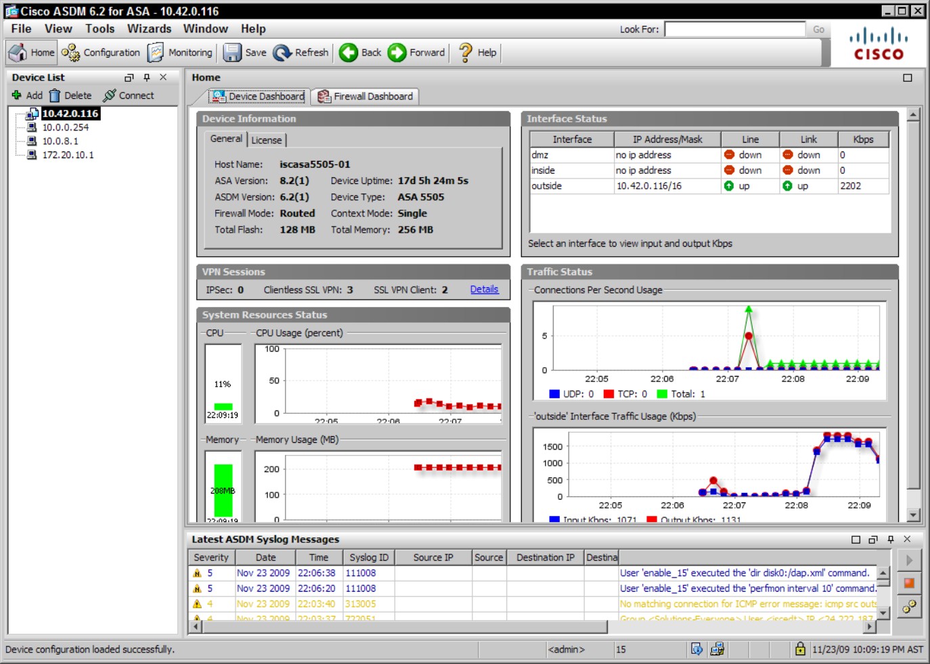Go Forward with green arrow

point(416,52)
